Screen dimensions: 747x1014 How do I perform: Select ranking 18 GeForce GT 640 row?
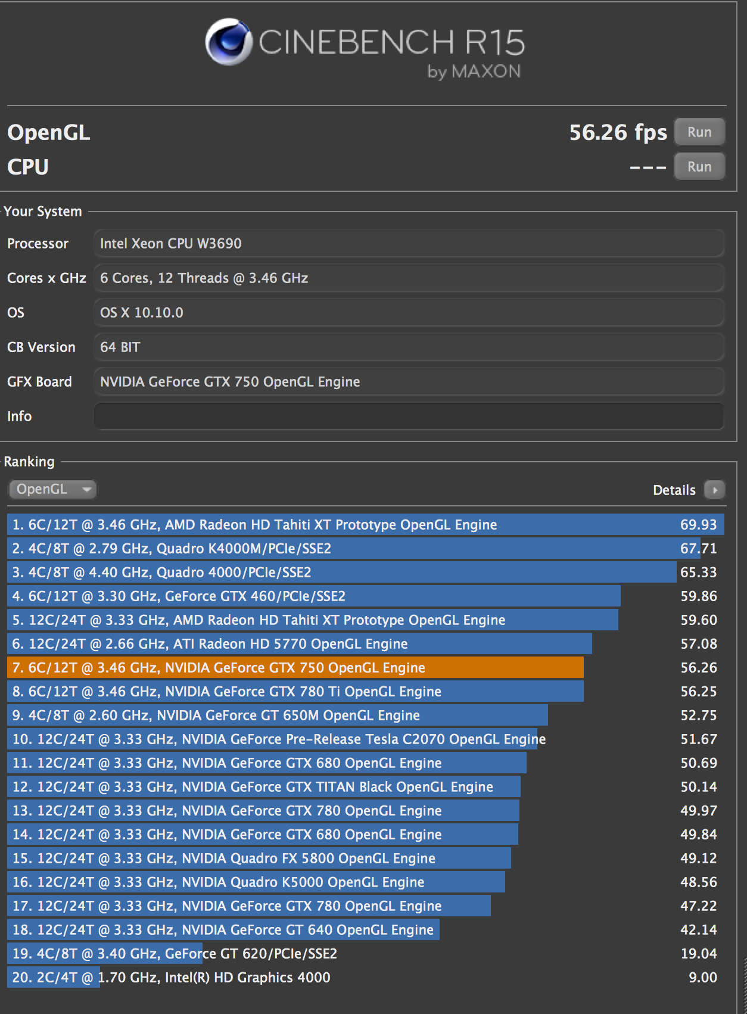pyautogui.click(x=366, y=929)
